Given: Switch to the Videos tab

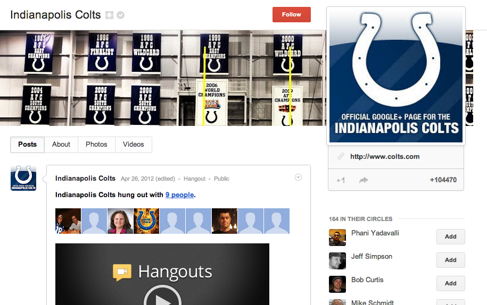Looking at the screenshot, I should click(x=133, y=145).
